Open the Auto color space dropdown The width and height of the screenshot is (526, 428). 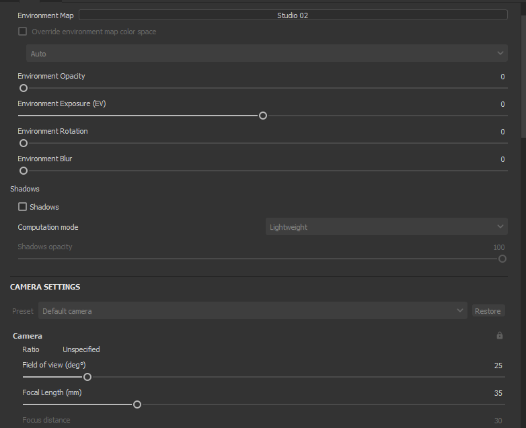pos(266,54)
